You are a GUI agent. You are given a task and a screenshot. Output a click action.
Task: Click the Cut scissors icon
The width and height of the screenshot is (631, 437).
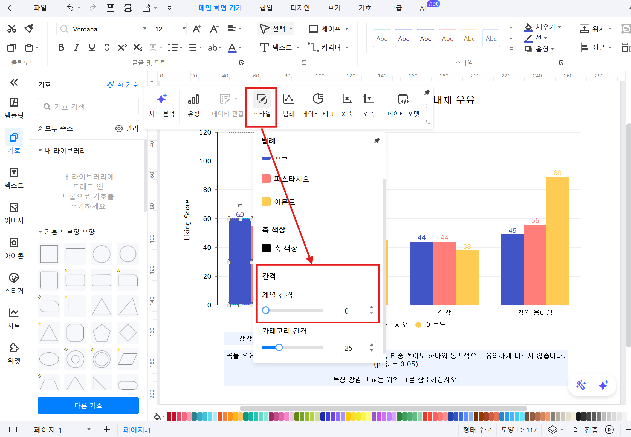[11, 28]
